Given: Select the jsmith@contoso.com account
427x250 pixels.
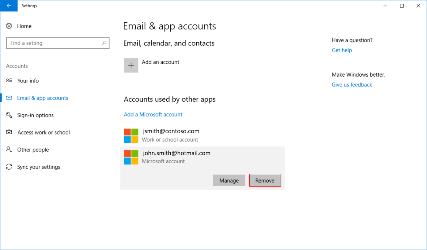Looking at the screenshot, I should pyautogui.click(x=203, y=136).
